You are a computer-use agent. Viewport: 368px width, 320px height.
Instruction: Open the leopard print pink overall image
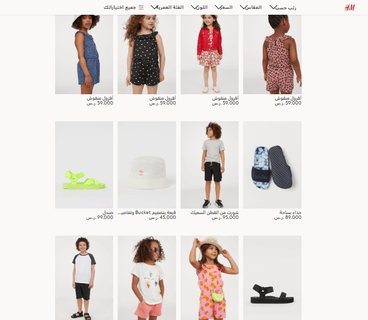click(x=272, y=54)
